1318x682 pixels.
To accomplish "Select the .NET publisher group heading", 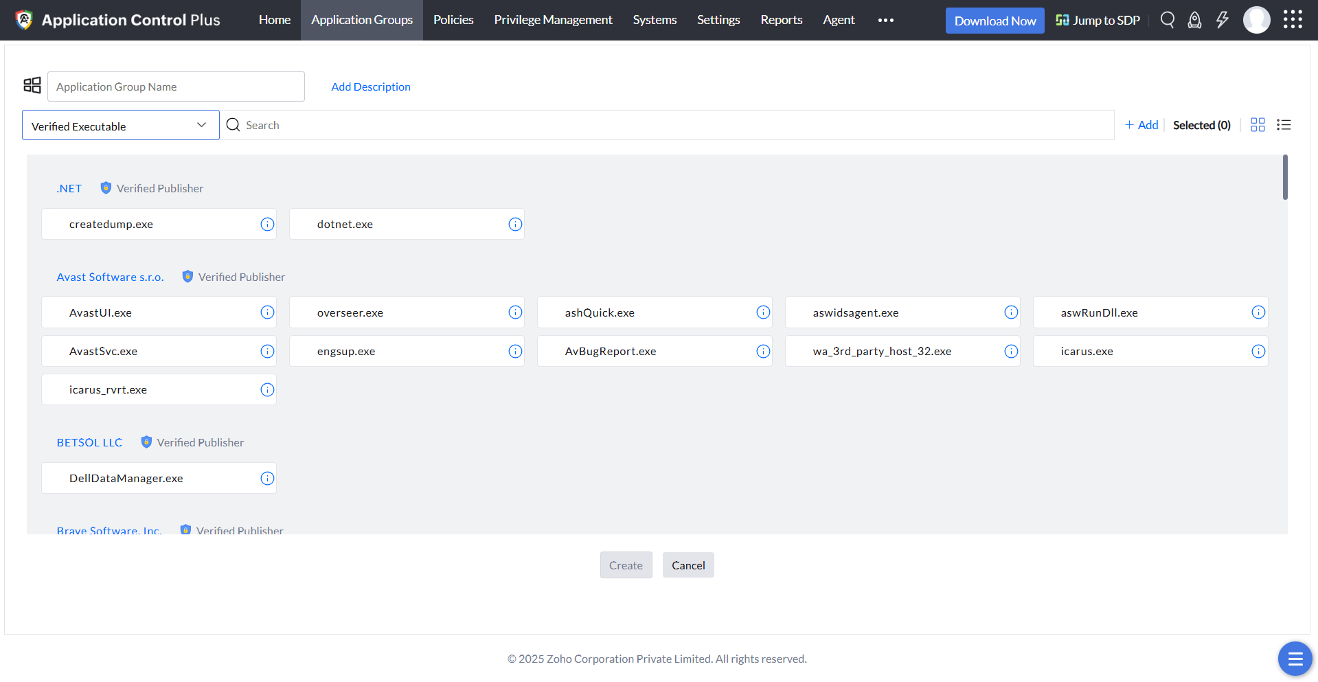I will [x=69, y=188].
